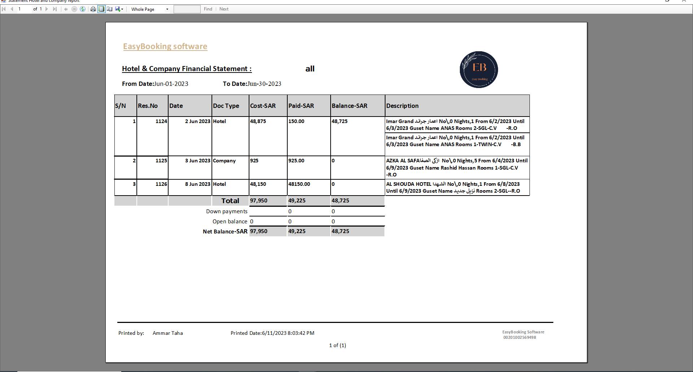
Task: Click the AL SHOUDA HOTEL description text
Action: click(453, 188)
